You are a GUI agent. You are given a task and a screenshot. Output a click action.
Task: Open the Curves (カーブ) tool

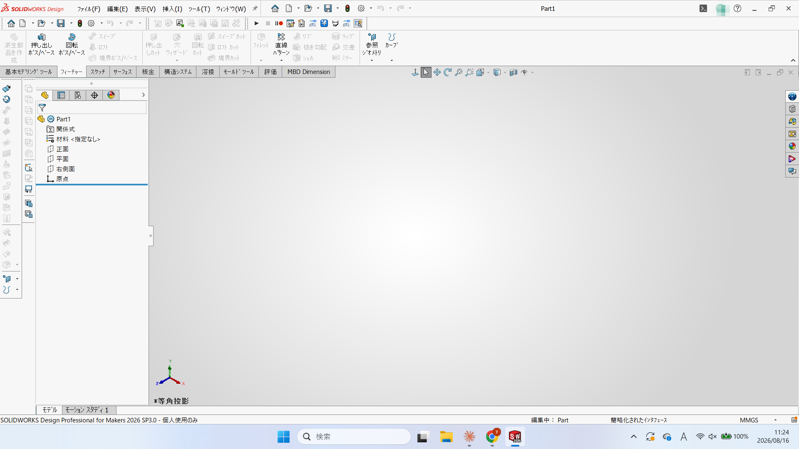pos(392,40)
